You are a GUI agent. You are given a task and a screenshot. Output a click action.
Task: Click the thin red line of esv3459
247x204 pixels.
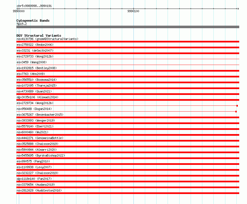tap(128, 65)
